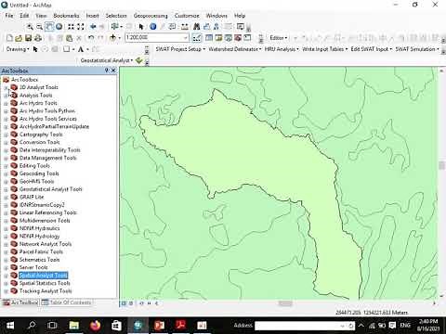
Task: Open the Select Features tool
Action: pyautogui.click(x=115, y=27)
